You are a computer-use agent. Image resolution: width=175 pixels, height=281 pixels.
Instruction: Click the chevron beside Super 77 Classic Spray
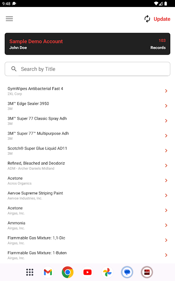pyautogui.click(x=166, y=121)
